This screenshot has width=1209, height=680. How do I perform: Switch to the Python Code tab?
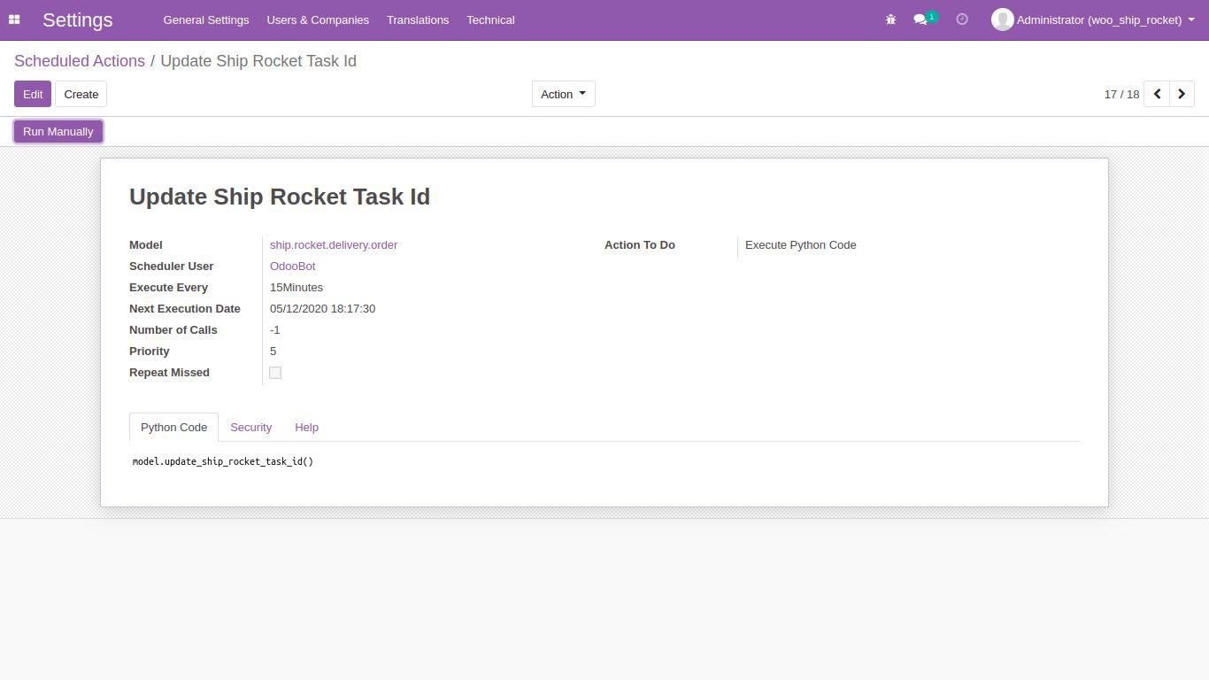[173, 427]
